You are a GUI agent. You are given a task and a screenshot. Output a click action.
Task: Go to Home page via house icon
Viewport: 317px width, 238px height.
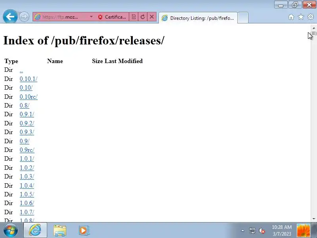click(291, 17)
